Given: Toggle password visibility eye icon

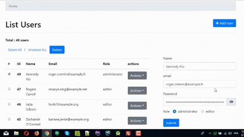Looking at the screenshot, I should (231, 102).
